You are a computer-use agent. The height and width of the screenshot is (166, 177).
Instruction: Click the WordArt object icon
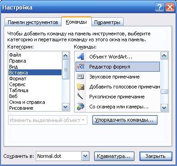[81, 57]
